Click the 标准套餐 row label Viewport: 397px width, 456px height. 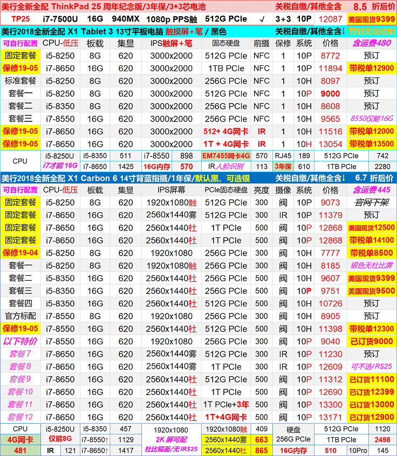pyautogui.click(x=20, y=81)
